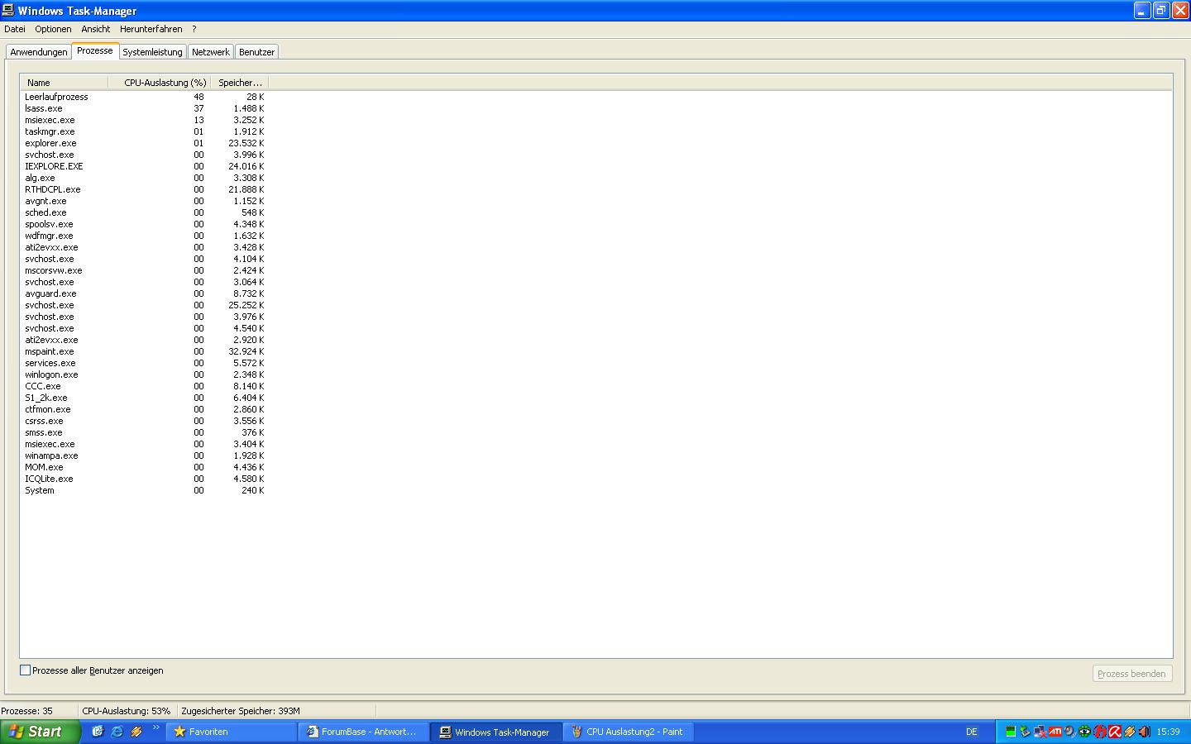Select the spoolsv.exe process
The image size is (1191, 744).
coord(145,224)
